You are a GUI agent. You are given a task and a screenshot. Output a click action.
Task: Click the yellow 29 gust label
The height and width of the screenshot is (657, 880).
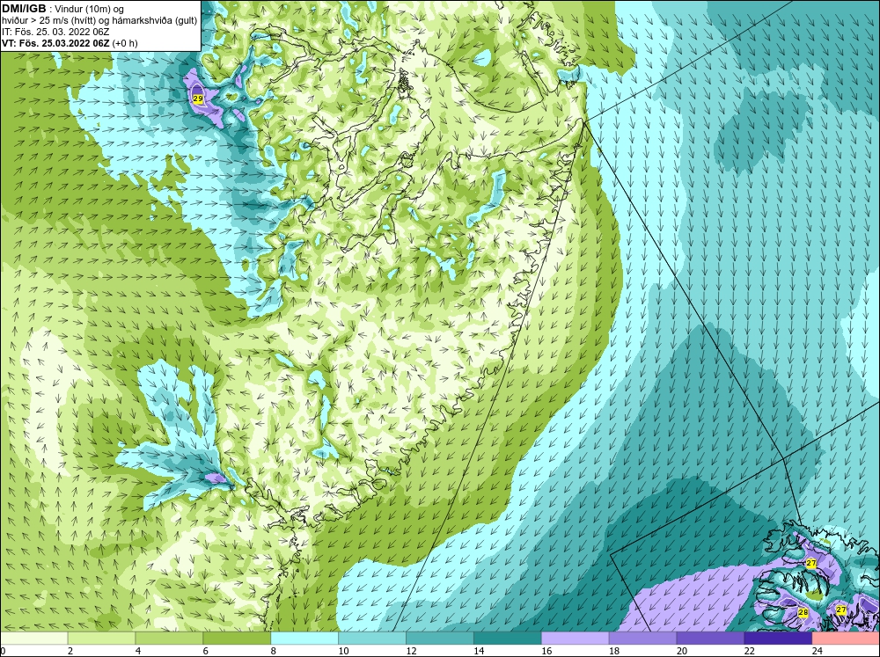[x=197, y=99]
